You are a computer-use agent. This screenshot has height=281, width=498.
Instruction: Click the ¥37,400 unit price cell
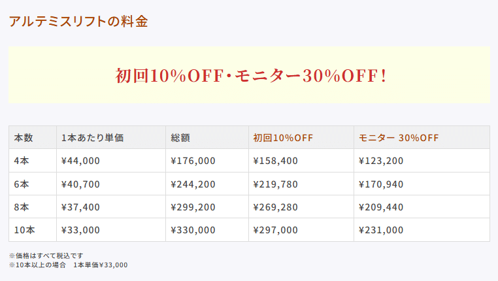tap(80, 207)
